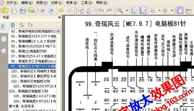Image resolution: width=194 pixels, height=111 pixels.
Task: Select the 第六章 长安车系 chapter bookmark
Action: [21, 106]
